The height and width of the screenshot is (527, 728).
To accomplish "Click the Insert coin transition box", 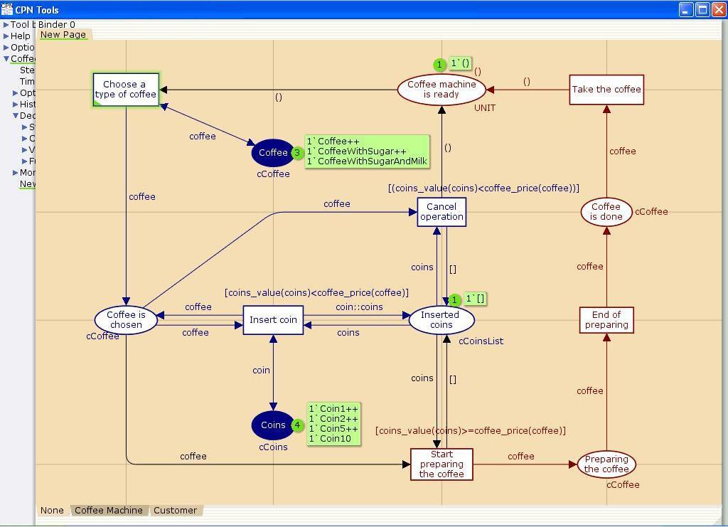I will [x=273, y=320].
